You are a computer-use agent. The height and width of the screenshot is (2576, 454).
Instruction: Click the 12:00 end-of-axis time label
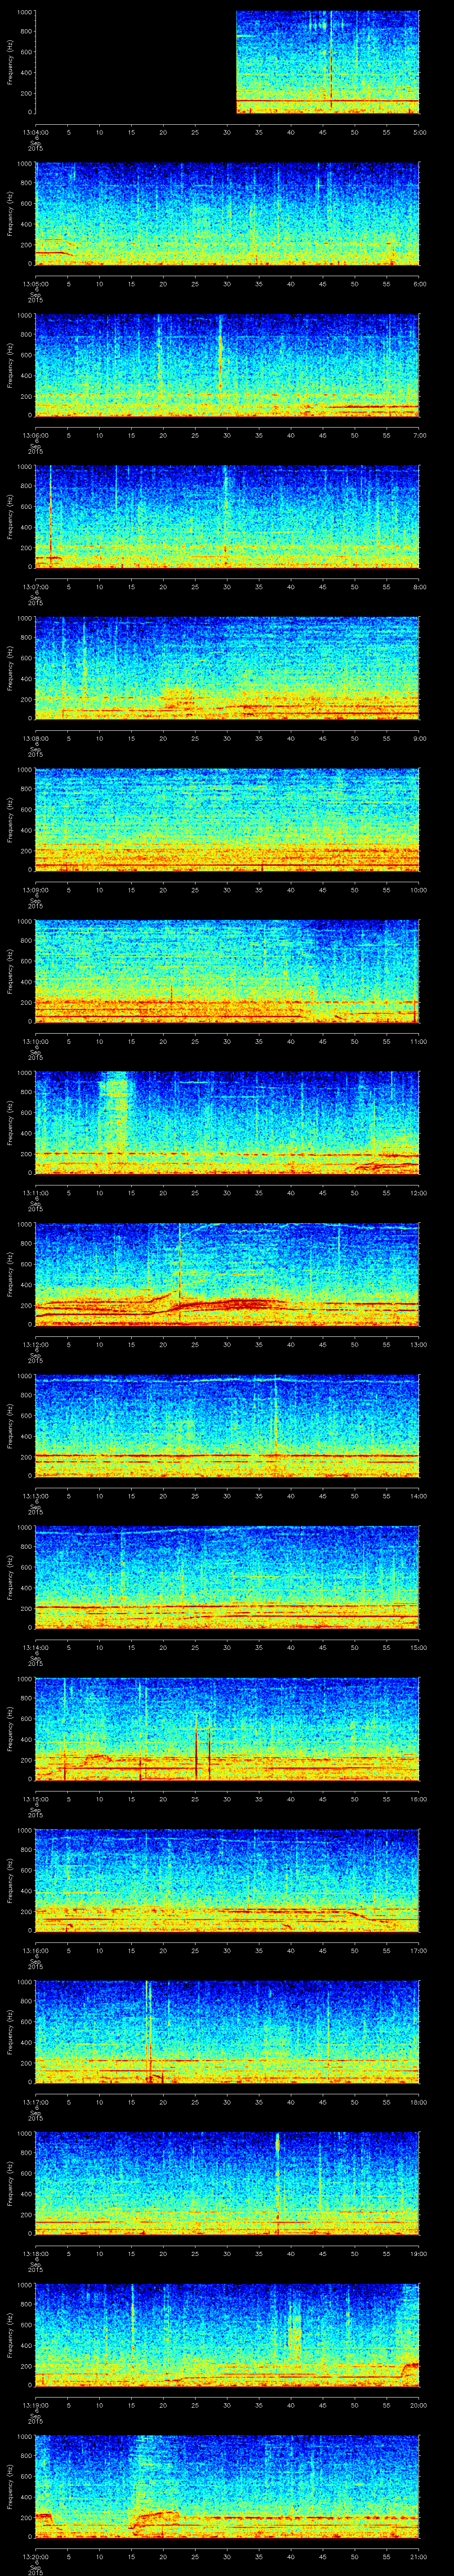pos(419,1193)
